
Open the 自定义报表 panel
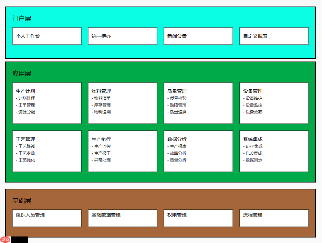(274, 36)
